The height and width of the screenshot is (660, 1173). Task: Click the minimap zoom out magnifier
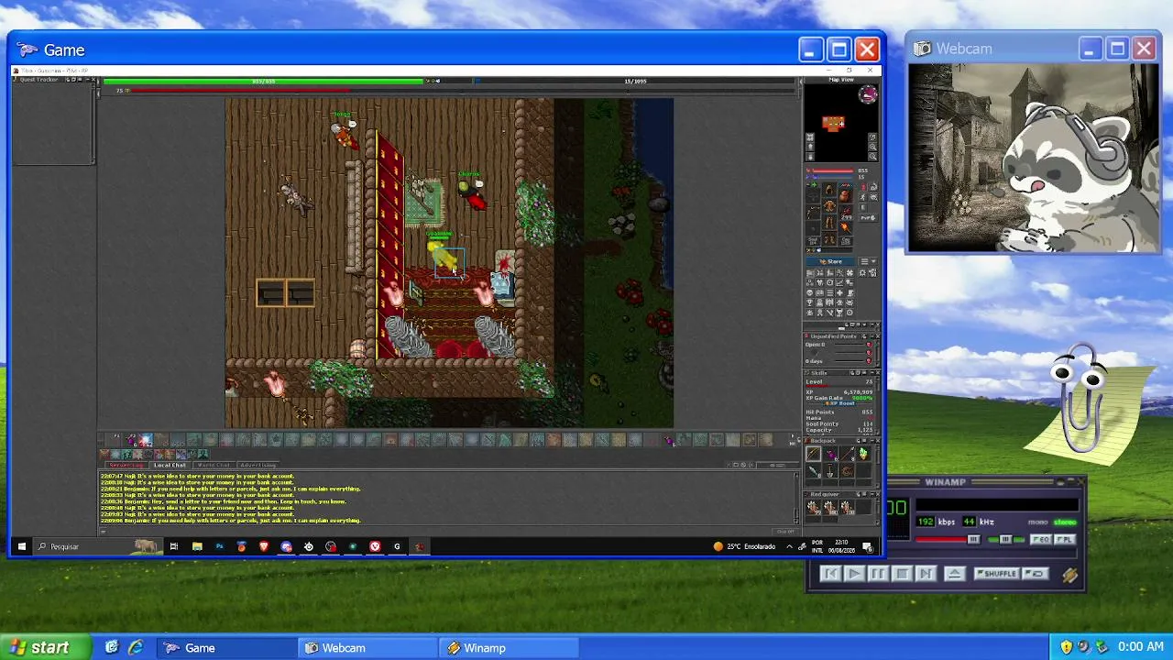[872, 157]
